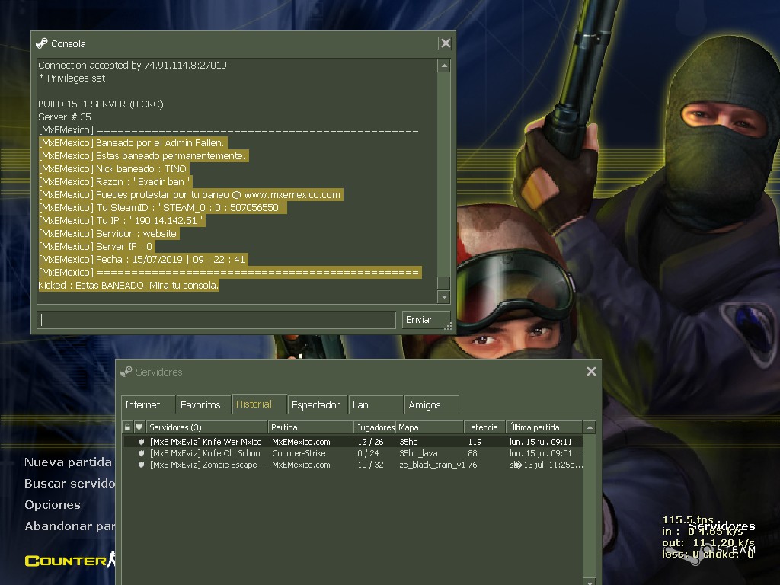
Task: Click the 12 / 26 player count
Action: [x=371, y=442]
